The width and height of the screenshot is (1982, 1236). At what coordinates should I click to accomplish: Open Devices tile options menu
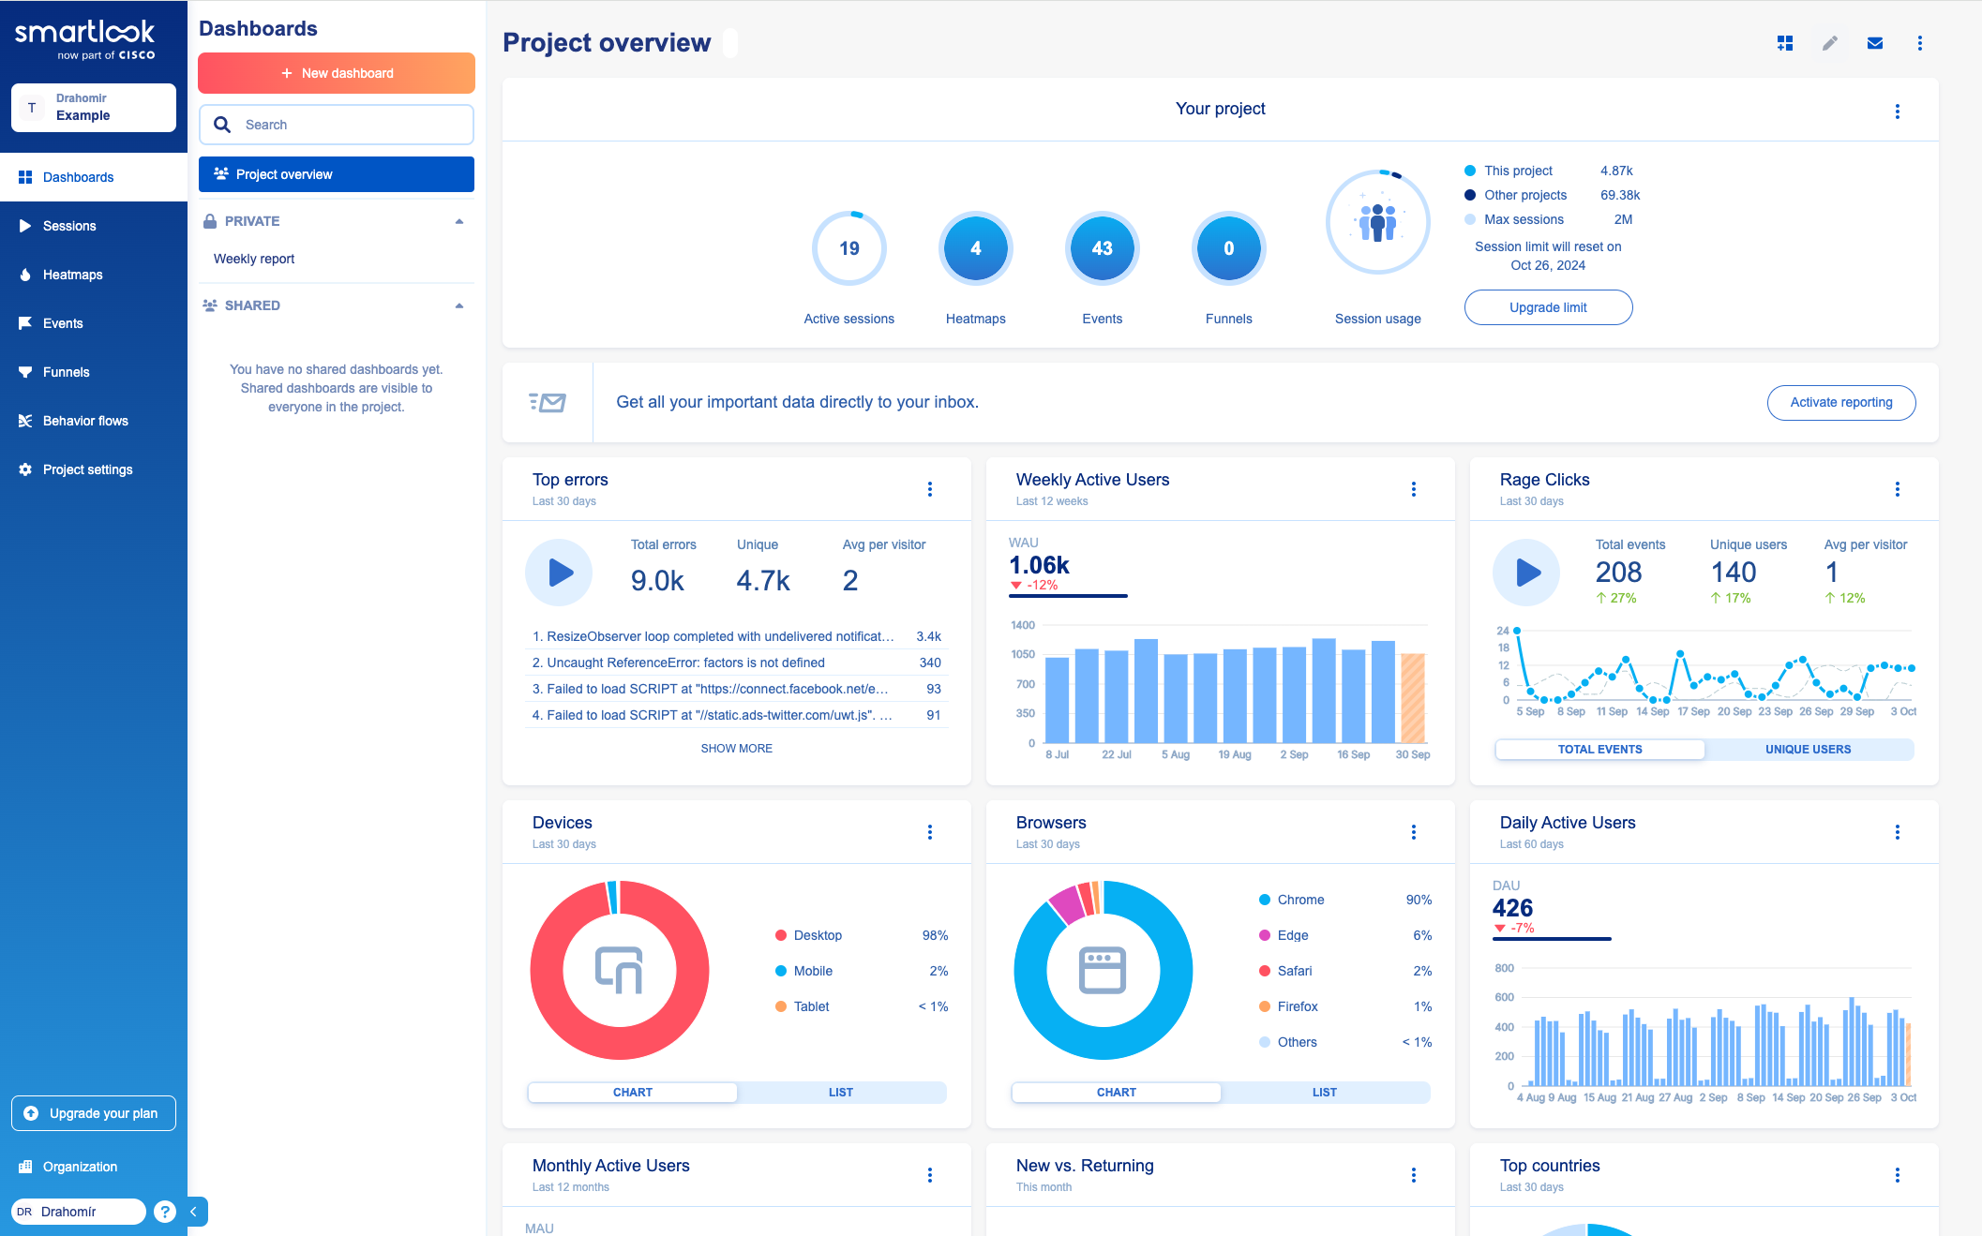[x=930, y=832]
